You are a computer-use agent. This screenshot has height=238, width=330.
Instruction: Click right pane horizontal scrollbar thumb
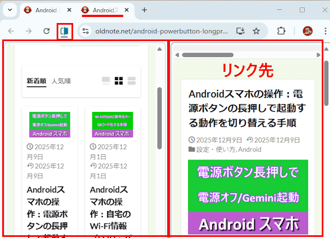coord(208,55)
